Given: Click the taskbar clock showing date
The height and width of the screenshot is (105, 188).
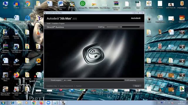Looking at the screenshot, I should (182, 103).
